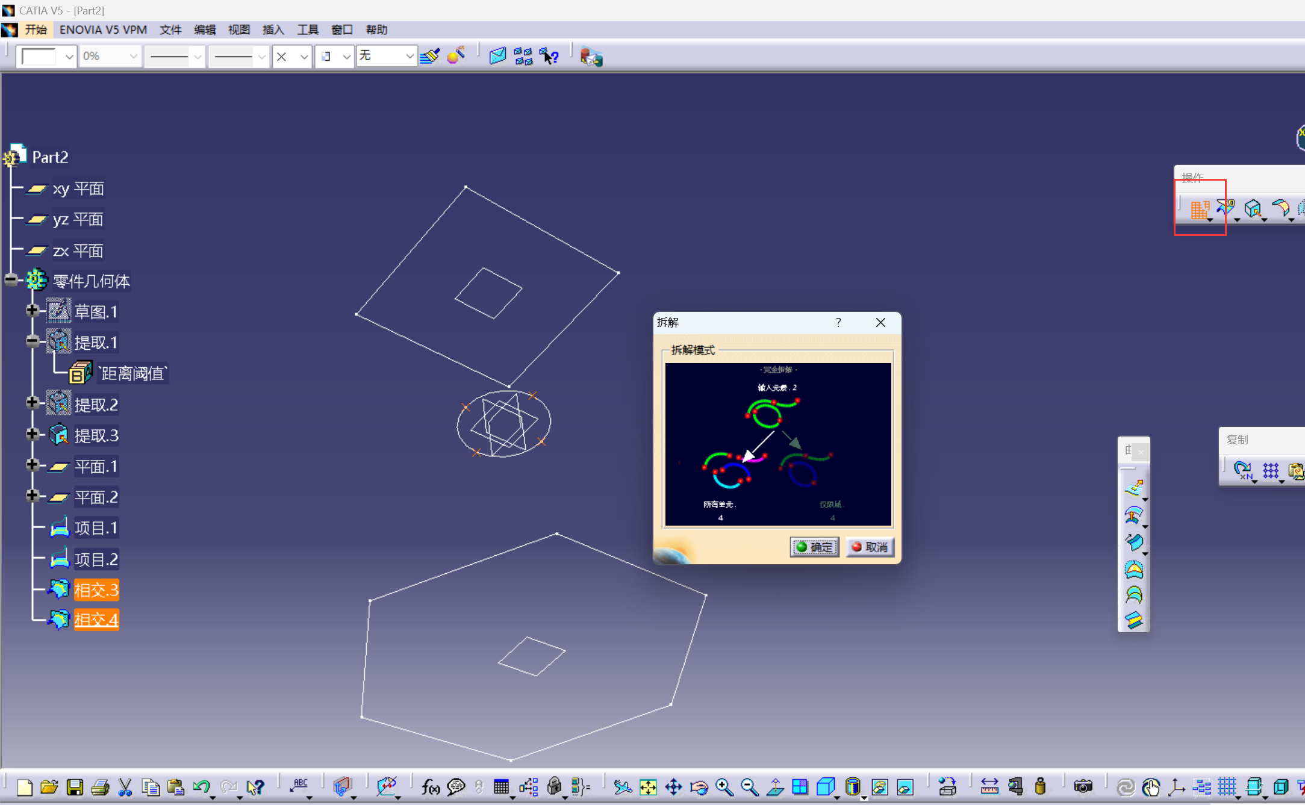Screen dimensions: 1305x805
Task: Click the Capture camera icon
Action: click(x=1083, y=787)
